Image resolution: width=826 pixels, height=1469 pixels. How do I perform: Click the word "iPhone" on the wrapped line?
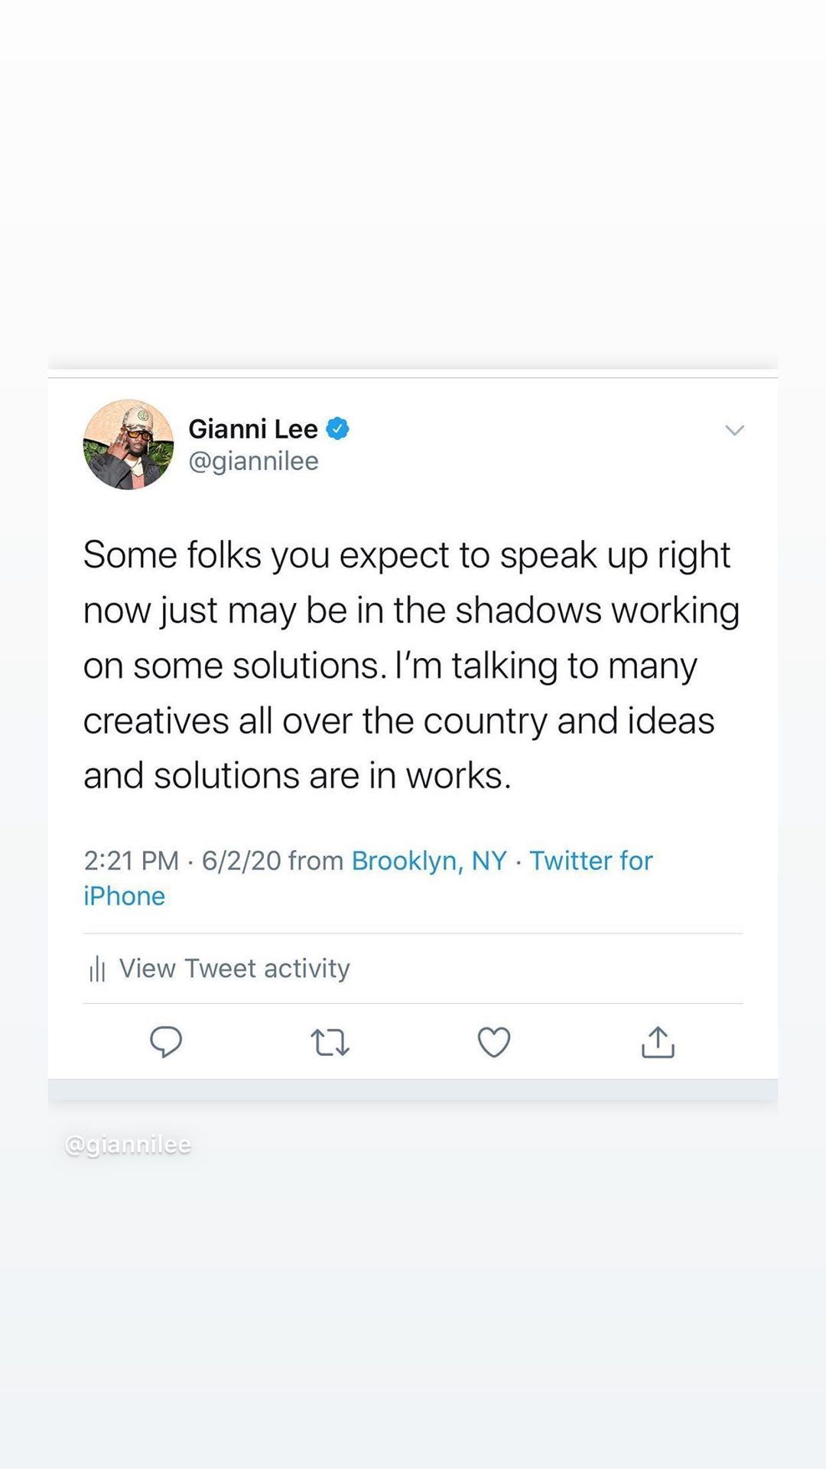click(x=125, y=896)
